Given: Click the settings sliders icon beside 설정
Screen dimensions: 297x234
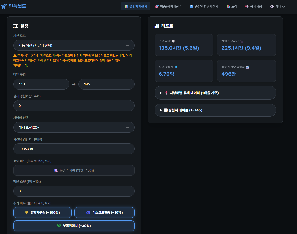Looking at the screenshot, I should tap(15, 26).
